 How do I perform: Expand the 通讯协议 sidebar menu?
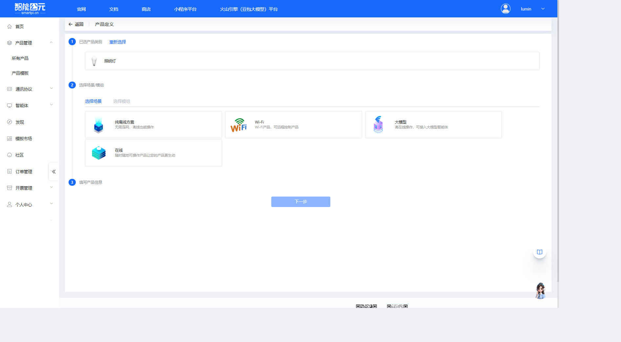click(51, 89)
